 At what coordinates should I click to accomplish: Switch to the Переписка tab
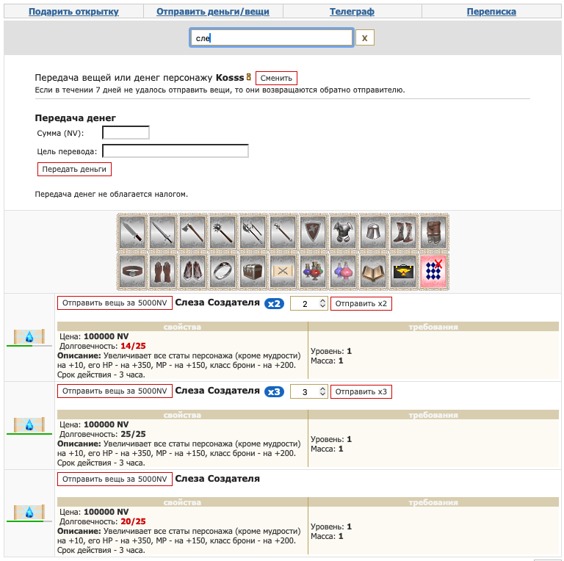point(491,12)
